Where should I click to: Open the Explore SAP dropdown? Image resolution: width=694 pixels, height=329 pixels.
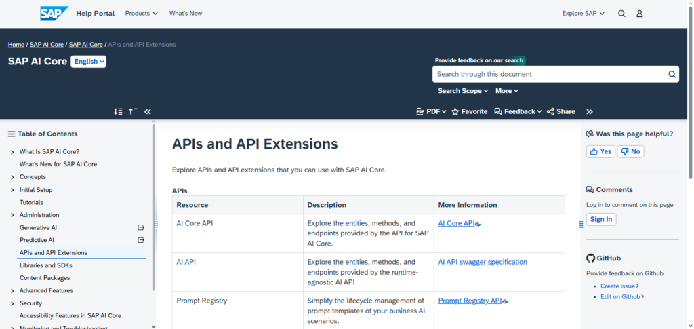coord(584,14)
